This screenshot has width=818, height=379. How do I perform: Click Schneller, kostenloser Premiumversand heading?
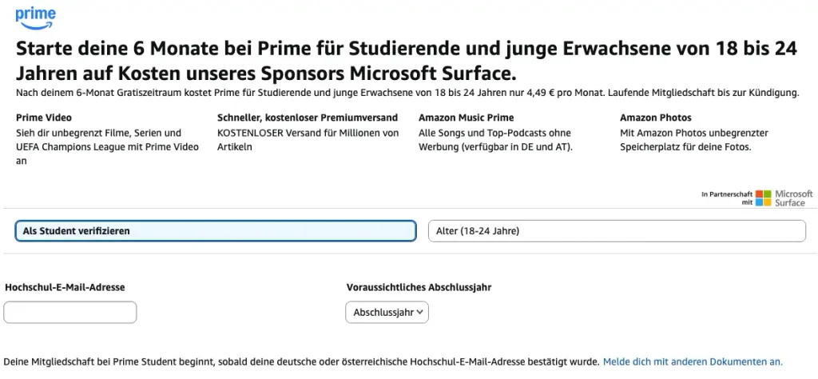[x=308, y=118]
